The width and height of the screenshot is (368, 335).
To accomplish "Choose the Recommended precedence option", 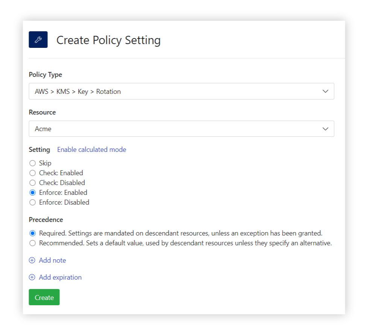I will click(x=32, y=243).
